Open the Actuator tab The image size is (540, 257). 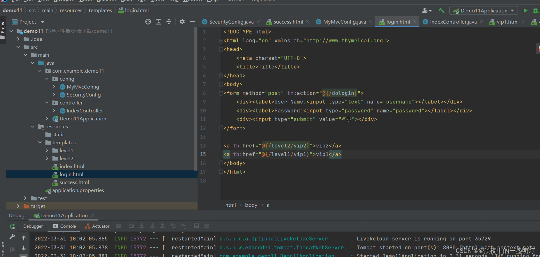(97, 226)
